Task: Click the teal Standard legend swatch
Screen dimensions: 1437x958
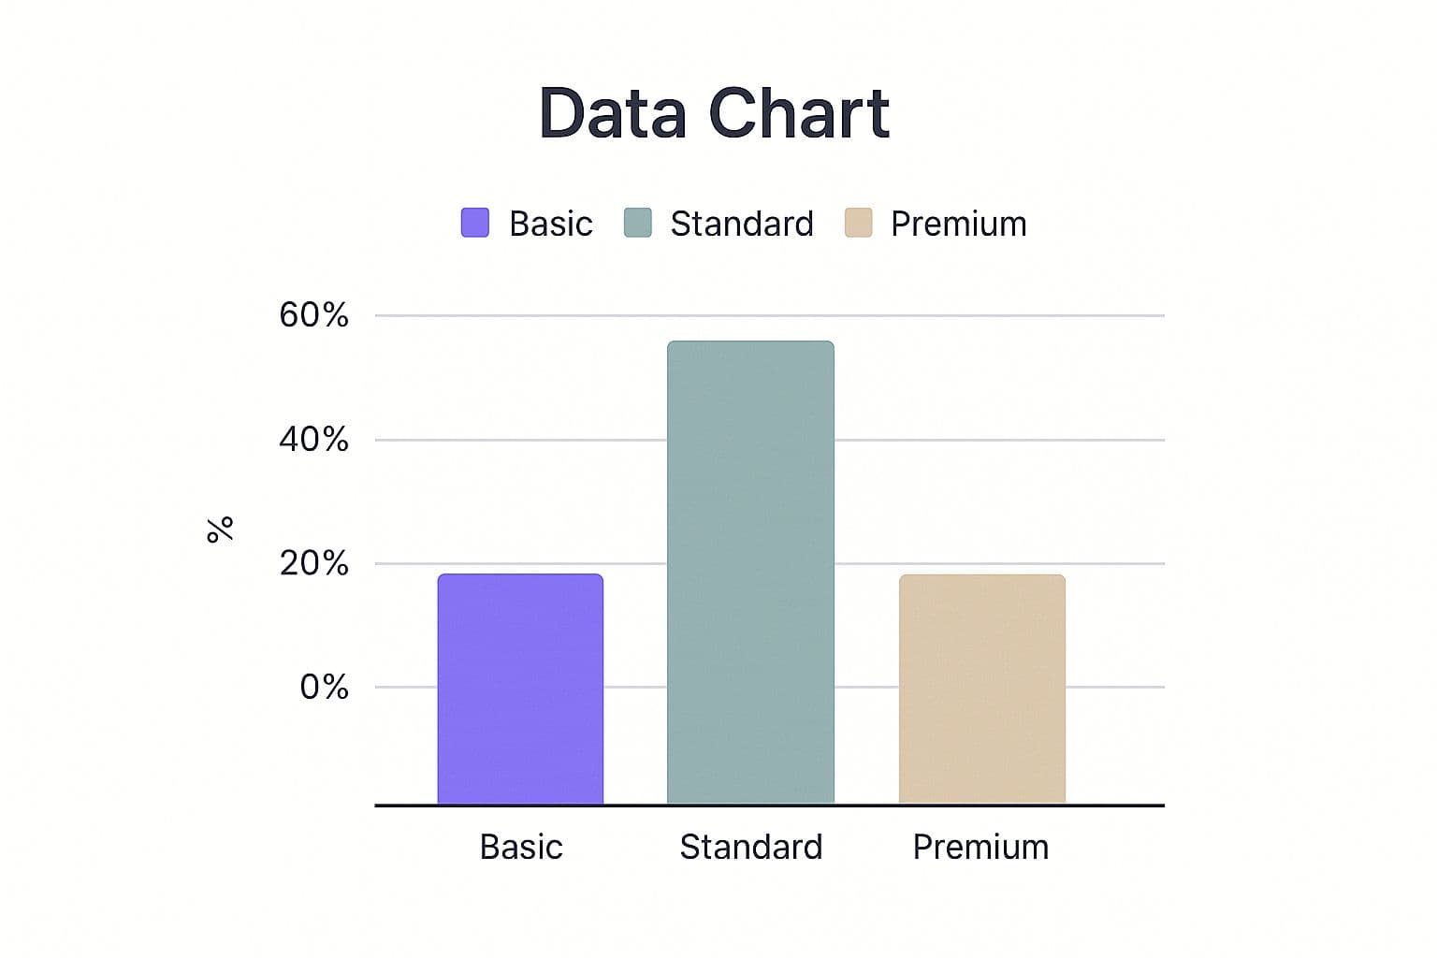Action: tap(637, 223)
